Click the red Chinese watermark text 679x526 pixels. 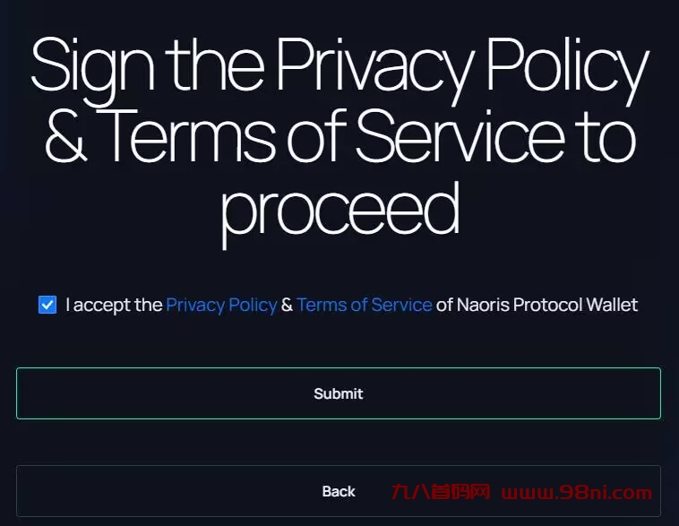(x=441, y=493)
